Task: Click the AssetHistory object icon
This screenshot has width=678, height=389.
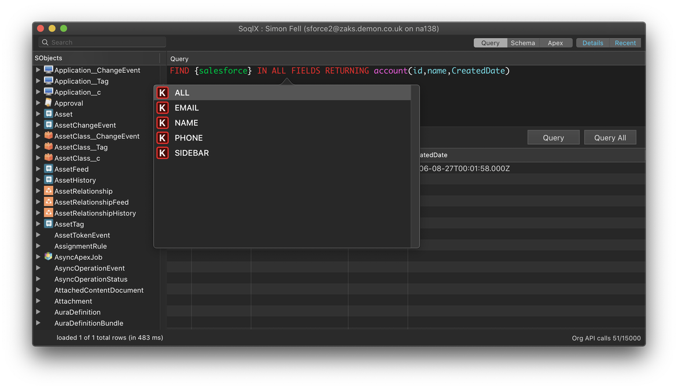Action: pos(49,180)
